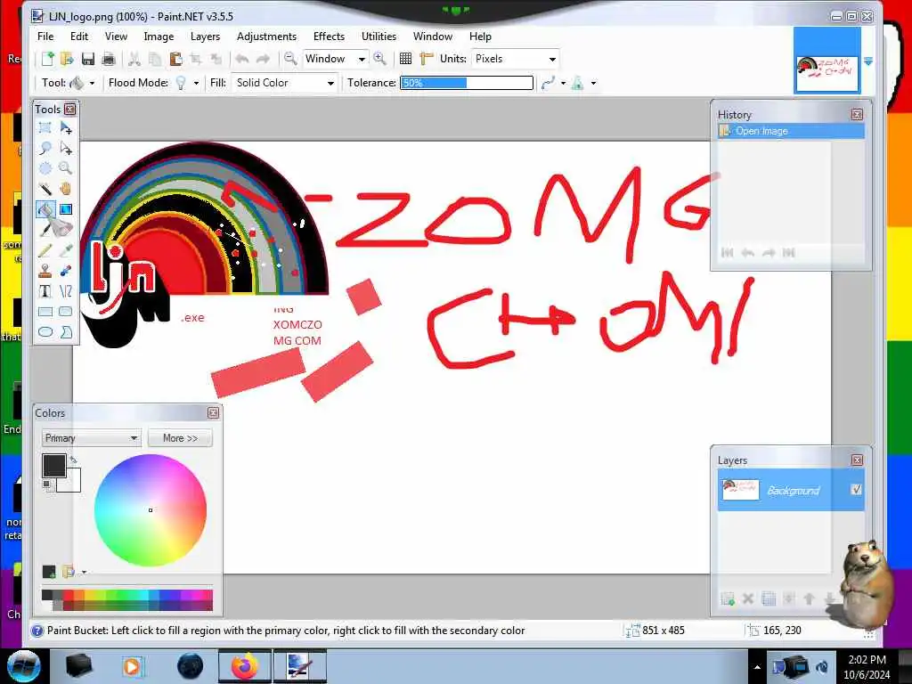Image resolution: width=912 pixels, height=684 pixels.
Task: Select the Text tool
Action: coord(45,291)
